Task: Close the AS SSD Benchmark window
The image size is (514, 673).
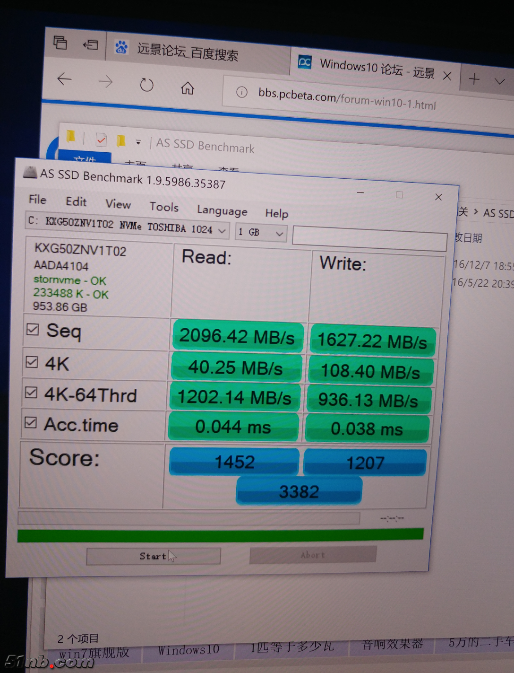Action: 438,197
